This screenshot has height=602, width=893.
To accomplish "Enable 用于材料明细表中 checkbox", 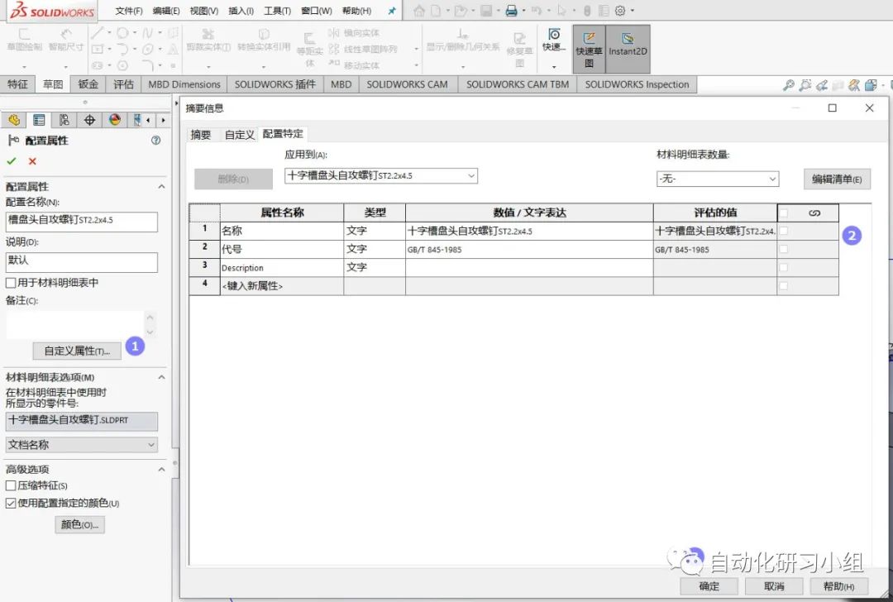I will (x=11, y=283).
